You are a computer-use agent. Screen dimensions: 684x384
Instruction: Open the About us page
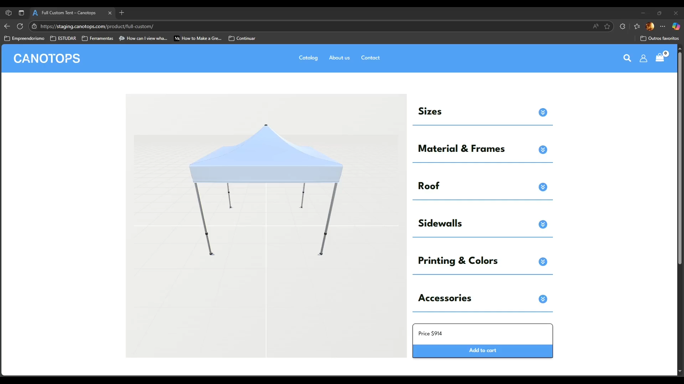(x=339, y=58)
